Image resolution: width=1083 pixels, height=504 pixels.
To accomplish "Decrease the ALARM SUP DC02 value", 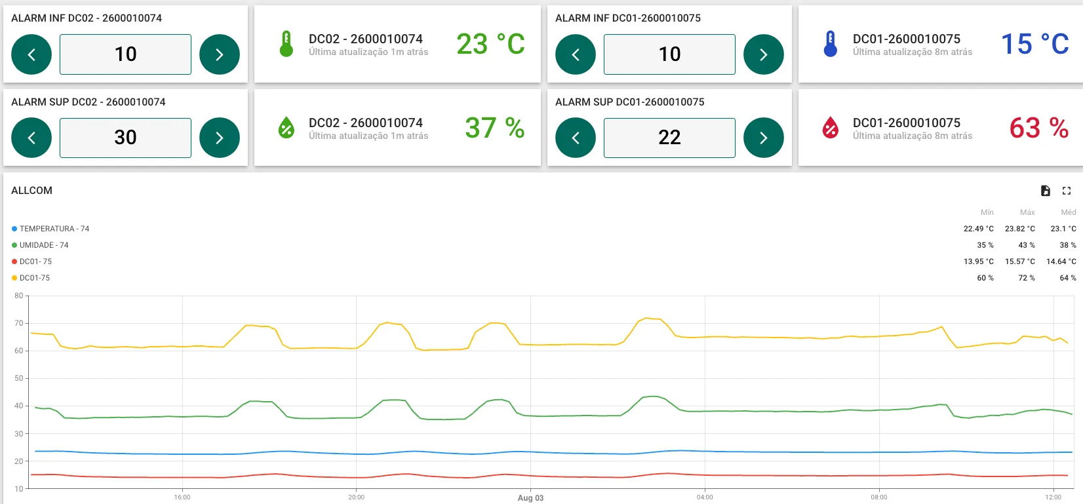I will tap(31, 138).
